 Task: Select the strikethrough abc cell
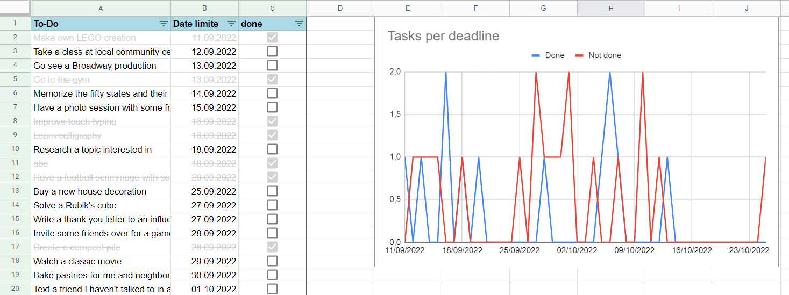[101, 163]
